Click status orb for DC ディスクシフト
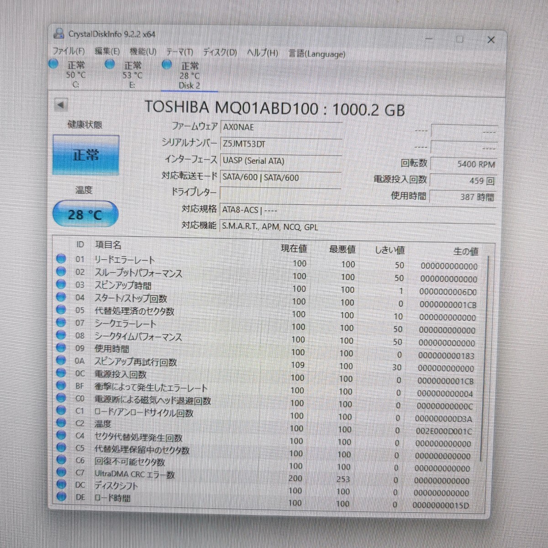This screenshot has width=548, height=548. tap(61, 484)
